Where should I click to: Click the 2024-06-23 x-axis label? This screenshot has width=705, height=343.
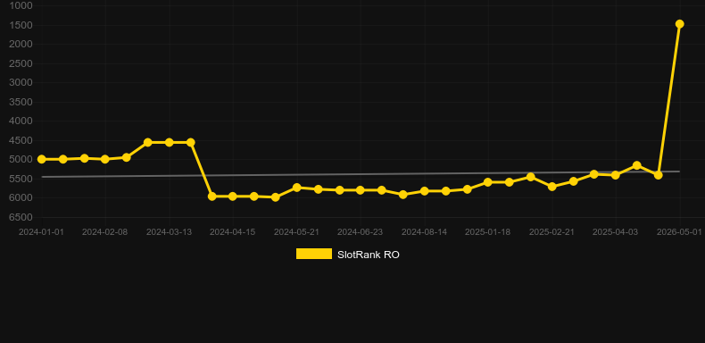pos(361,232)
